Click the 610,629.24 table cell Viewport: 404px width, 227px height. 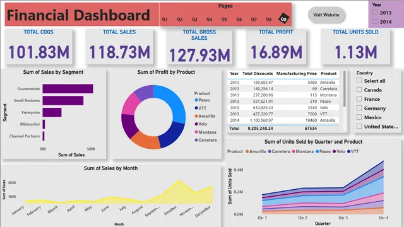tap(263, 108)
